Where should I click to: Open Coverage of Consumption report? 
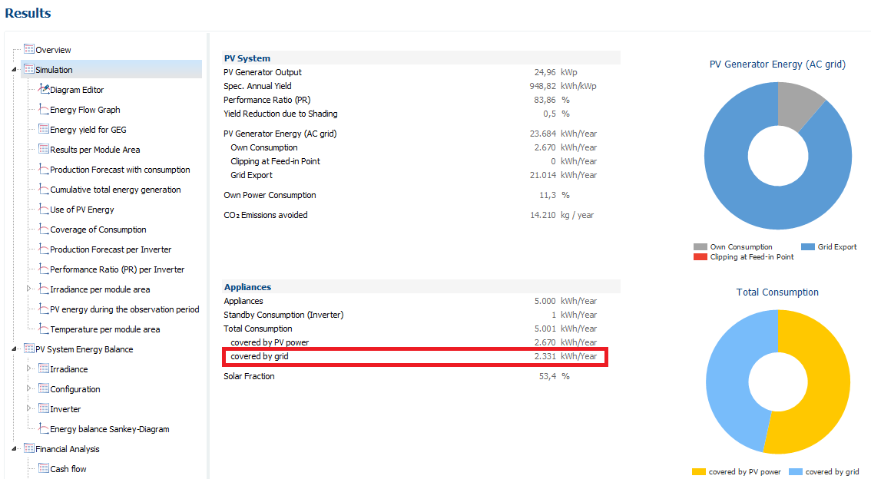[x=98, y=230]
